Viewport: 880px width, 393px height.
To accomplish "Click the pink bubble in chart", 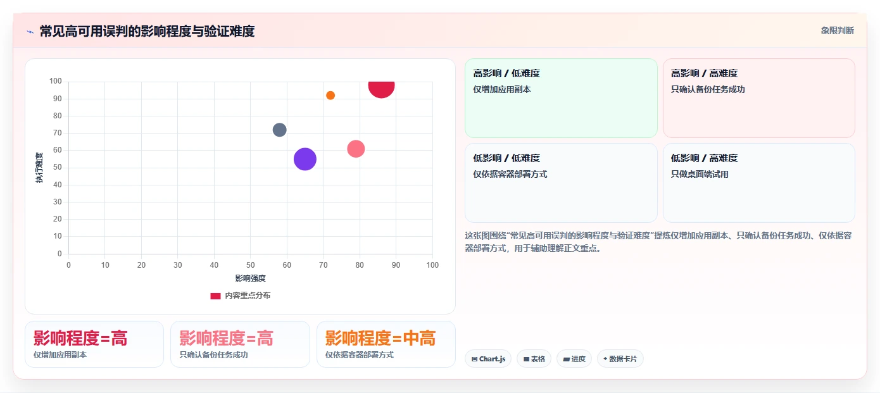I will pos(356,149).
